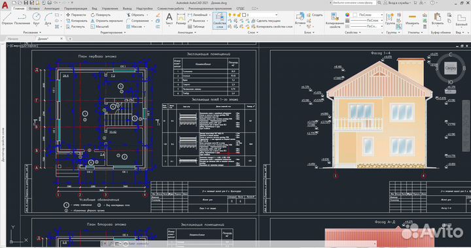Click the Повернуть rotate tool
The height and width of the screenshot is (248, 471).
tap(100, 14)
